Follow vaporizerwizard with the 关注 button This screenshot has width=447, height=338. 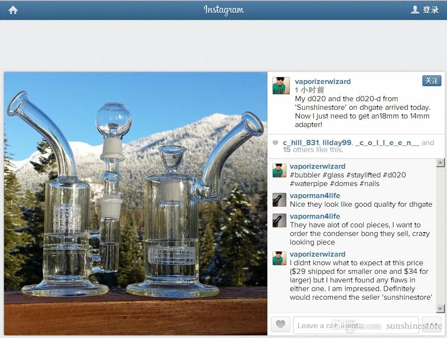(431, 81)
